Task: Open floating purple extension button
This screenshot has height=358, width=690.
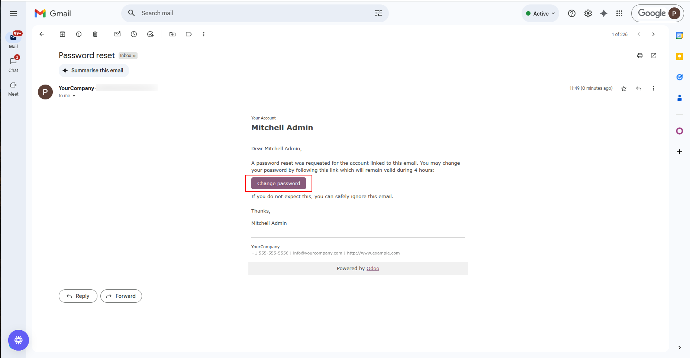Action: [19, 340]
